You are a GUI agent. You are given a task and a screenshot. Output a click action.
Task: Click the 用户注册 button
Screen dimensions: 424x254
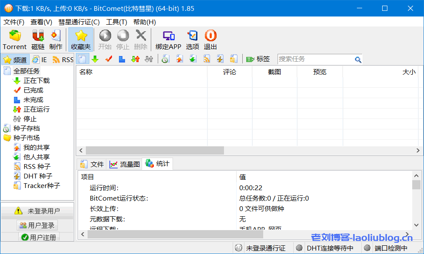(38, 237)
